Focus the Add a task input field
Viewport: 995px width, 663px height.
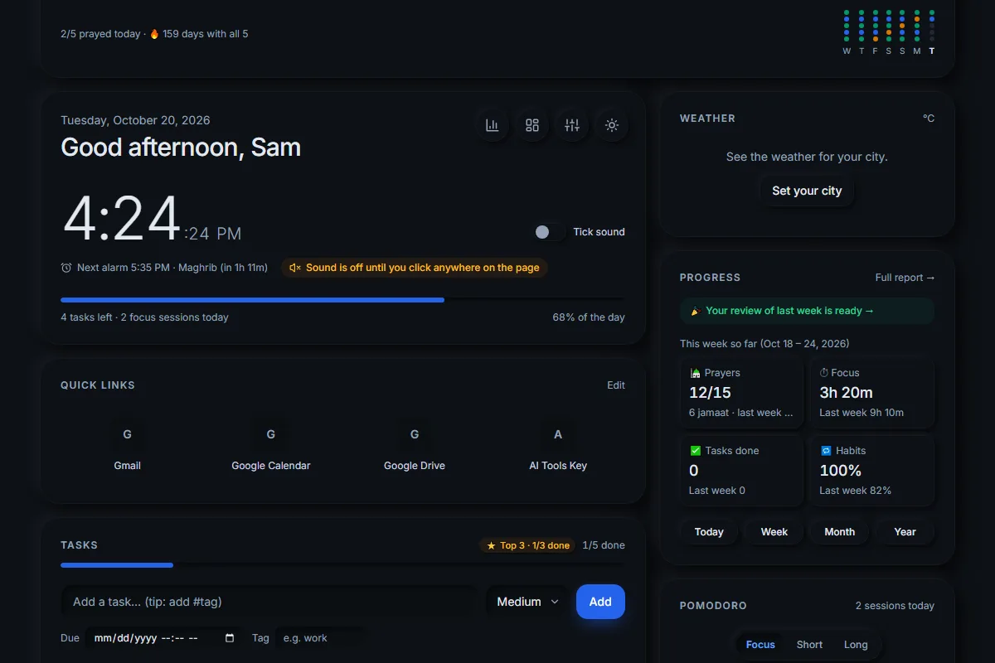click(x=269, y=602)
